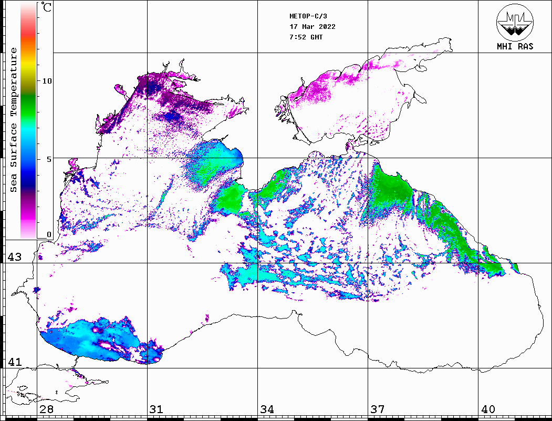The height and width of the screenshot is (421, 552).
Task: Click the MHI RAS logo emblem
Action: (x=515, y=22)
